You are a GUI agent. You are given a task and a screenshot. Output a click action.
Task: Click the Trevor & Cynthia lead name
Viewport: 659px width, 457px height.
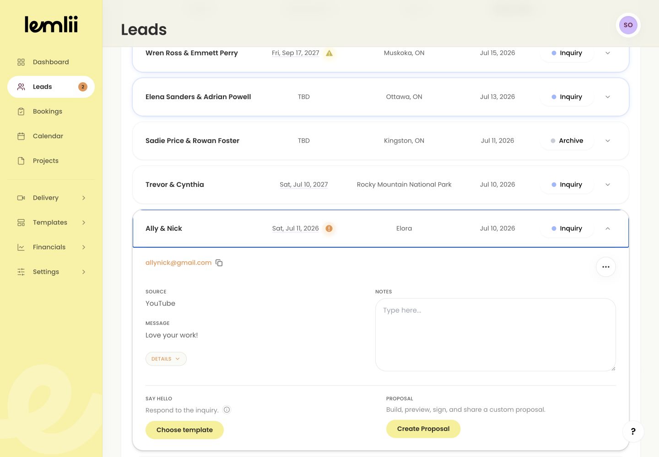click(175, 185)
